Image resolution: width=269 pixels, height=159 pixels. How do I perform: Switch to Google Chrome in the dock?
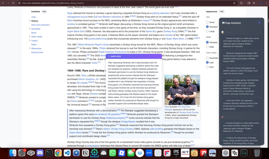click(x=58, y=153)
